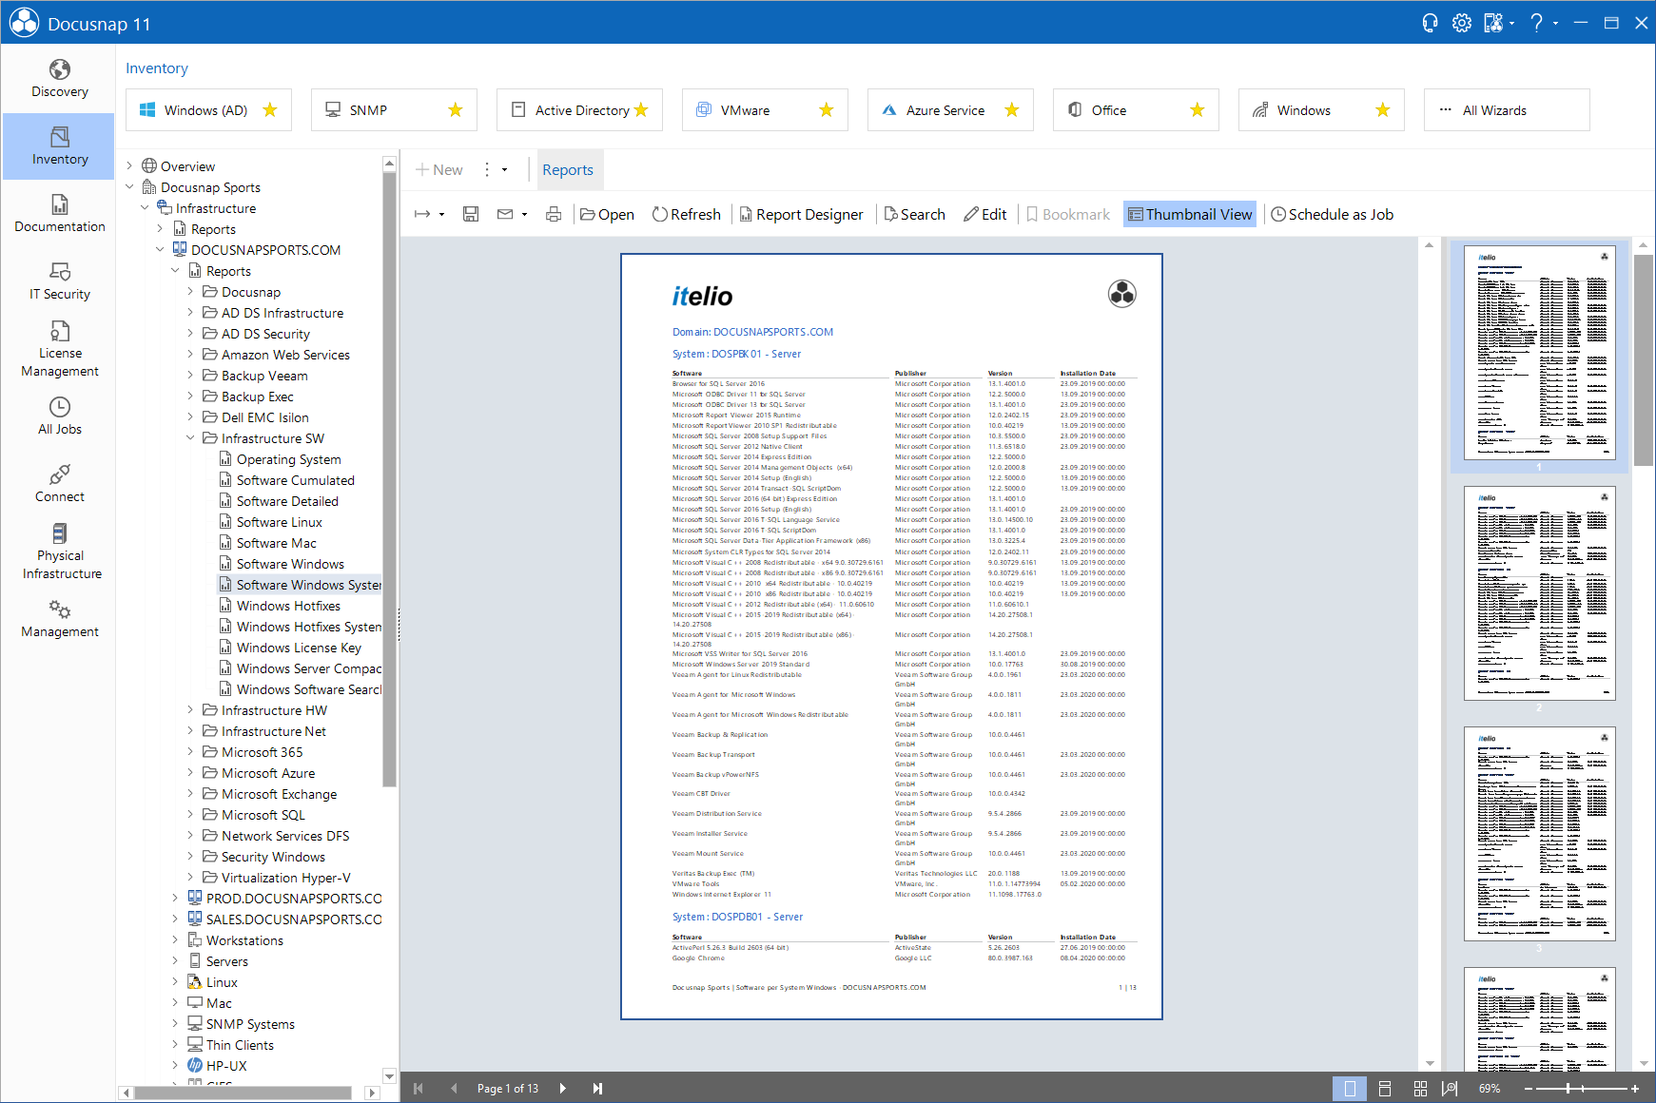1656x1103 pixels.
Task: Click the export arrow icon
Action: pyautogui.click(x=423, y=214)
